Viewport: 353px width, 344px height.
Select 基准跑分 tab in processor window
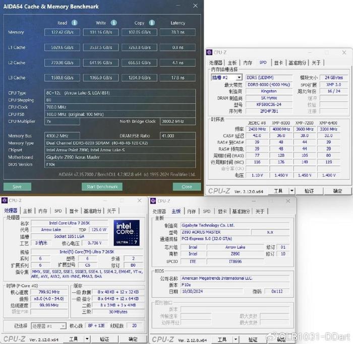[92, 211]
